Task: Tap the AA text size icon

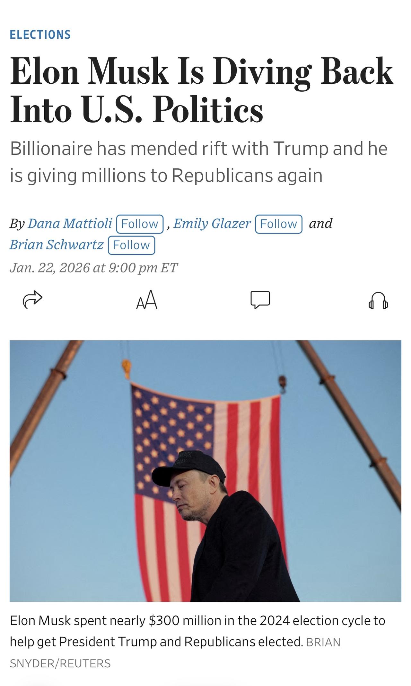Action: tap(147, 300)
